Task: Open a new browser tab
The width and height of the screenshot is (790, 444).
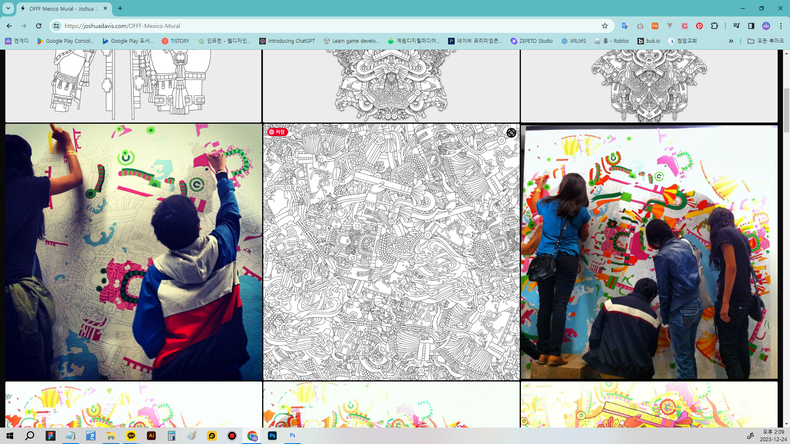Action: tap(120, 8)
